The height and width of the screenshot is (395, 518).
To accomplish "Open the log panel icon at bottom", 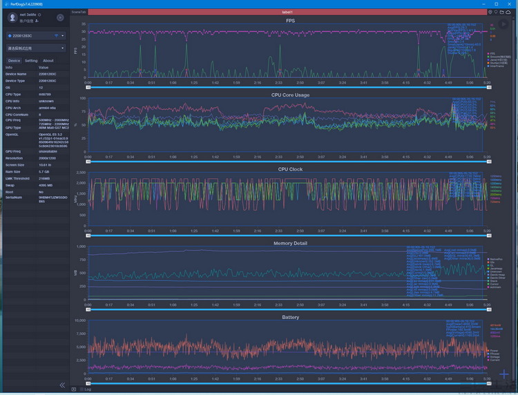I will click(x=74, y=389).
